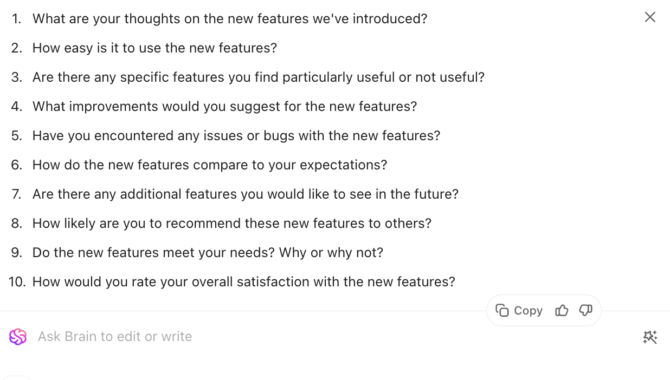The height and width of the screenshot is (380, 670).
Task: Click the 'meet your needs' question
Action: [208, 252]
